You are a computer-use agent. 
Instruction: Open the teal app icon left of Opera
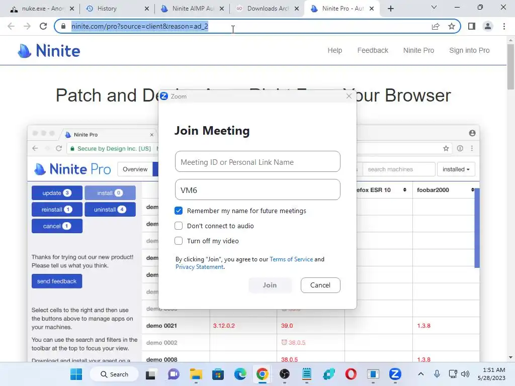click(x=328, y=374)
